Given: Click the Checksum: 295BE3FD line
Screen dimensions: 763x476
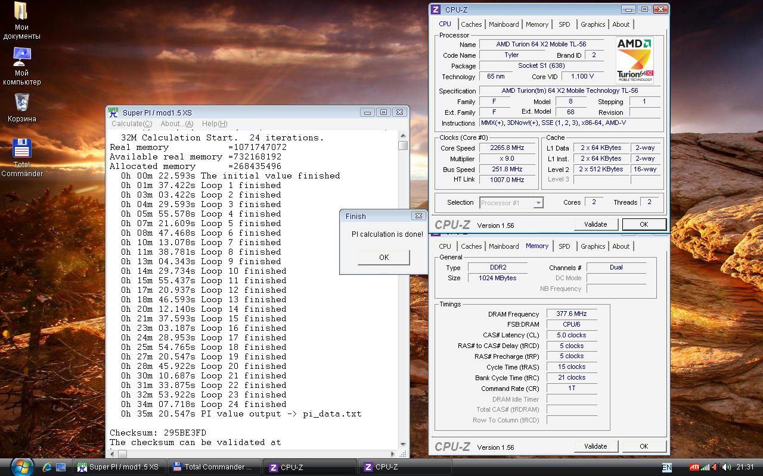Looking at the screenshot, I should [158, 433].
